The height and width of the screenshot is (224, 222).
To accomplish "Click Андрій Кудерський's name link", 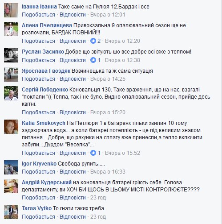I will tap(47, 183).
